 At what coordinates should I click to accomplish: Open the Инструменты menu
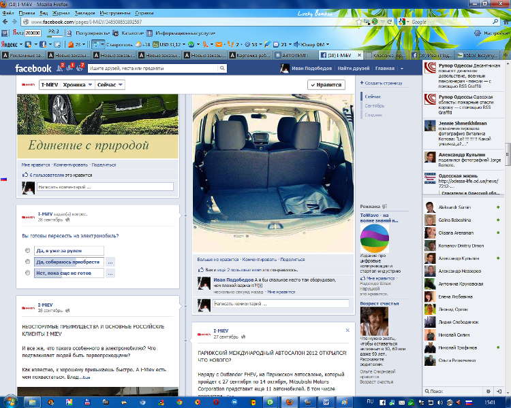click(x=114, y=13)
